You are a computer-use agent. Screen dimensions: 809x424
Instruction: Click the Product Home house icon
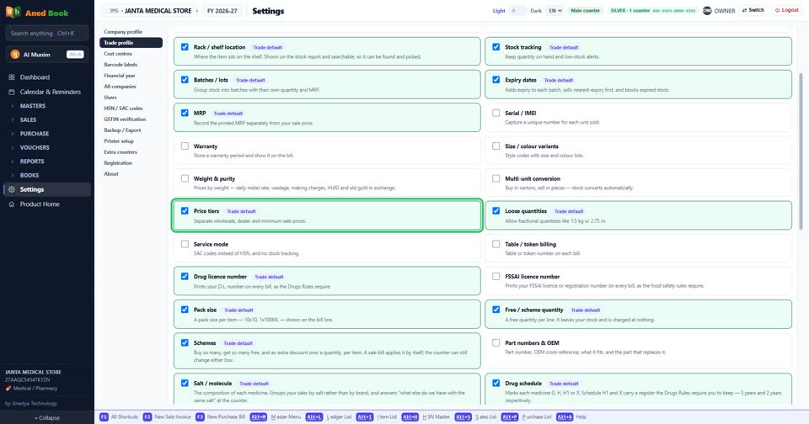coord(11,204)
